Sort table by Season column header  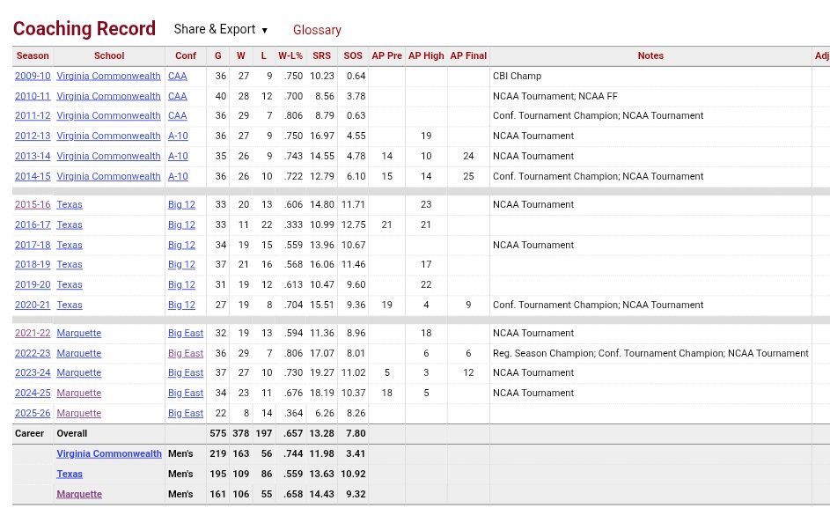click(33, 55)
